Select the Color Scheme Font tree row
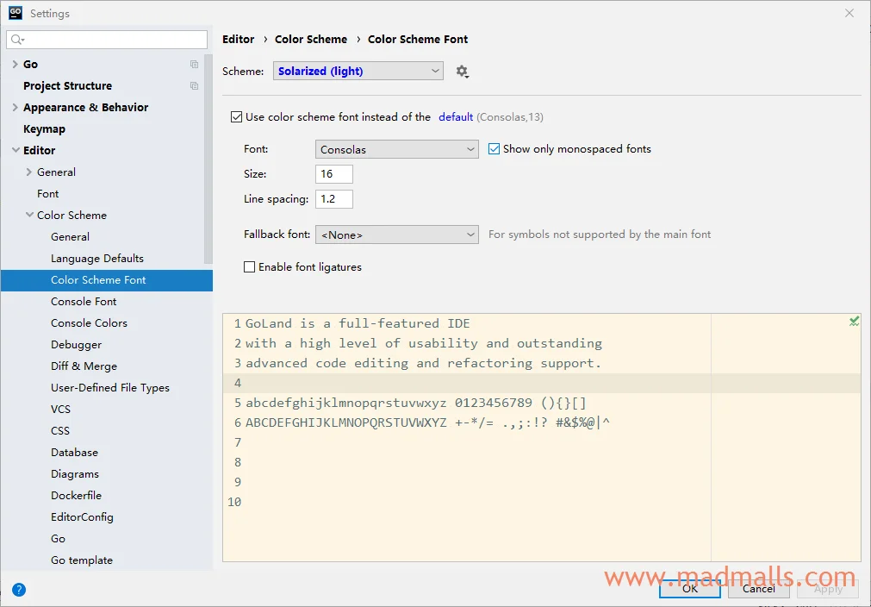Viewport: 871px width, 607px height. click(107, 280)
